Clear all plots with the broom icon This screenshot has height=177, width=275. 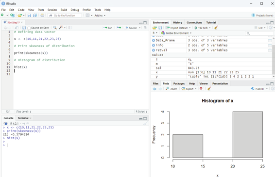click(209, 89)
